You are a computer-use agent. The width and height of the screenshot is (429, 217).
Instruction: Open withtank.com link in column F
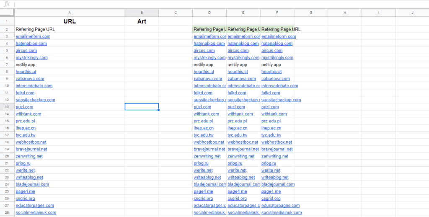point(274,114)
